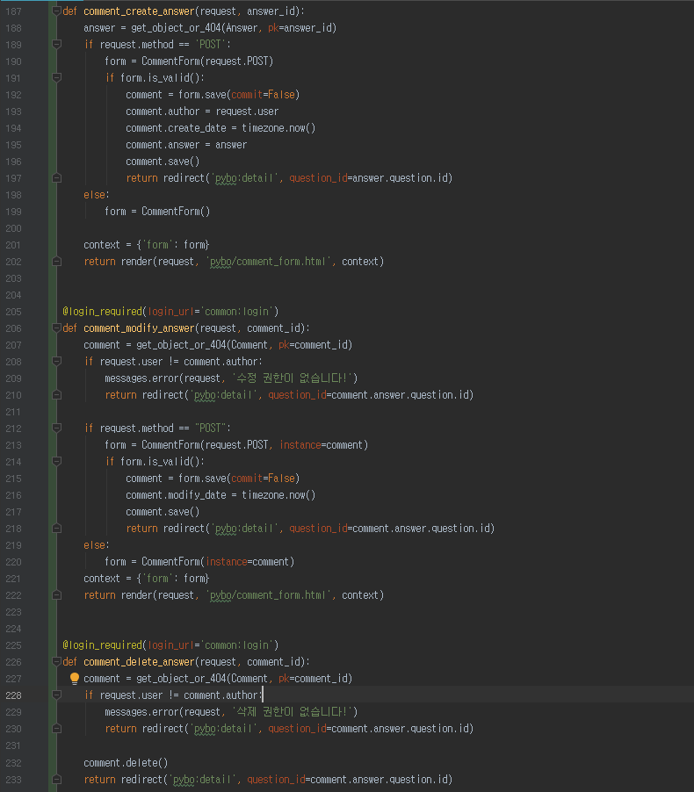694x792 pixels.
Task: Collapse the author check fold on line 208
Action: click(x=56, y=362)
